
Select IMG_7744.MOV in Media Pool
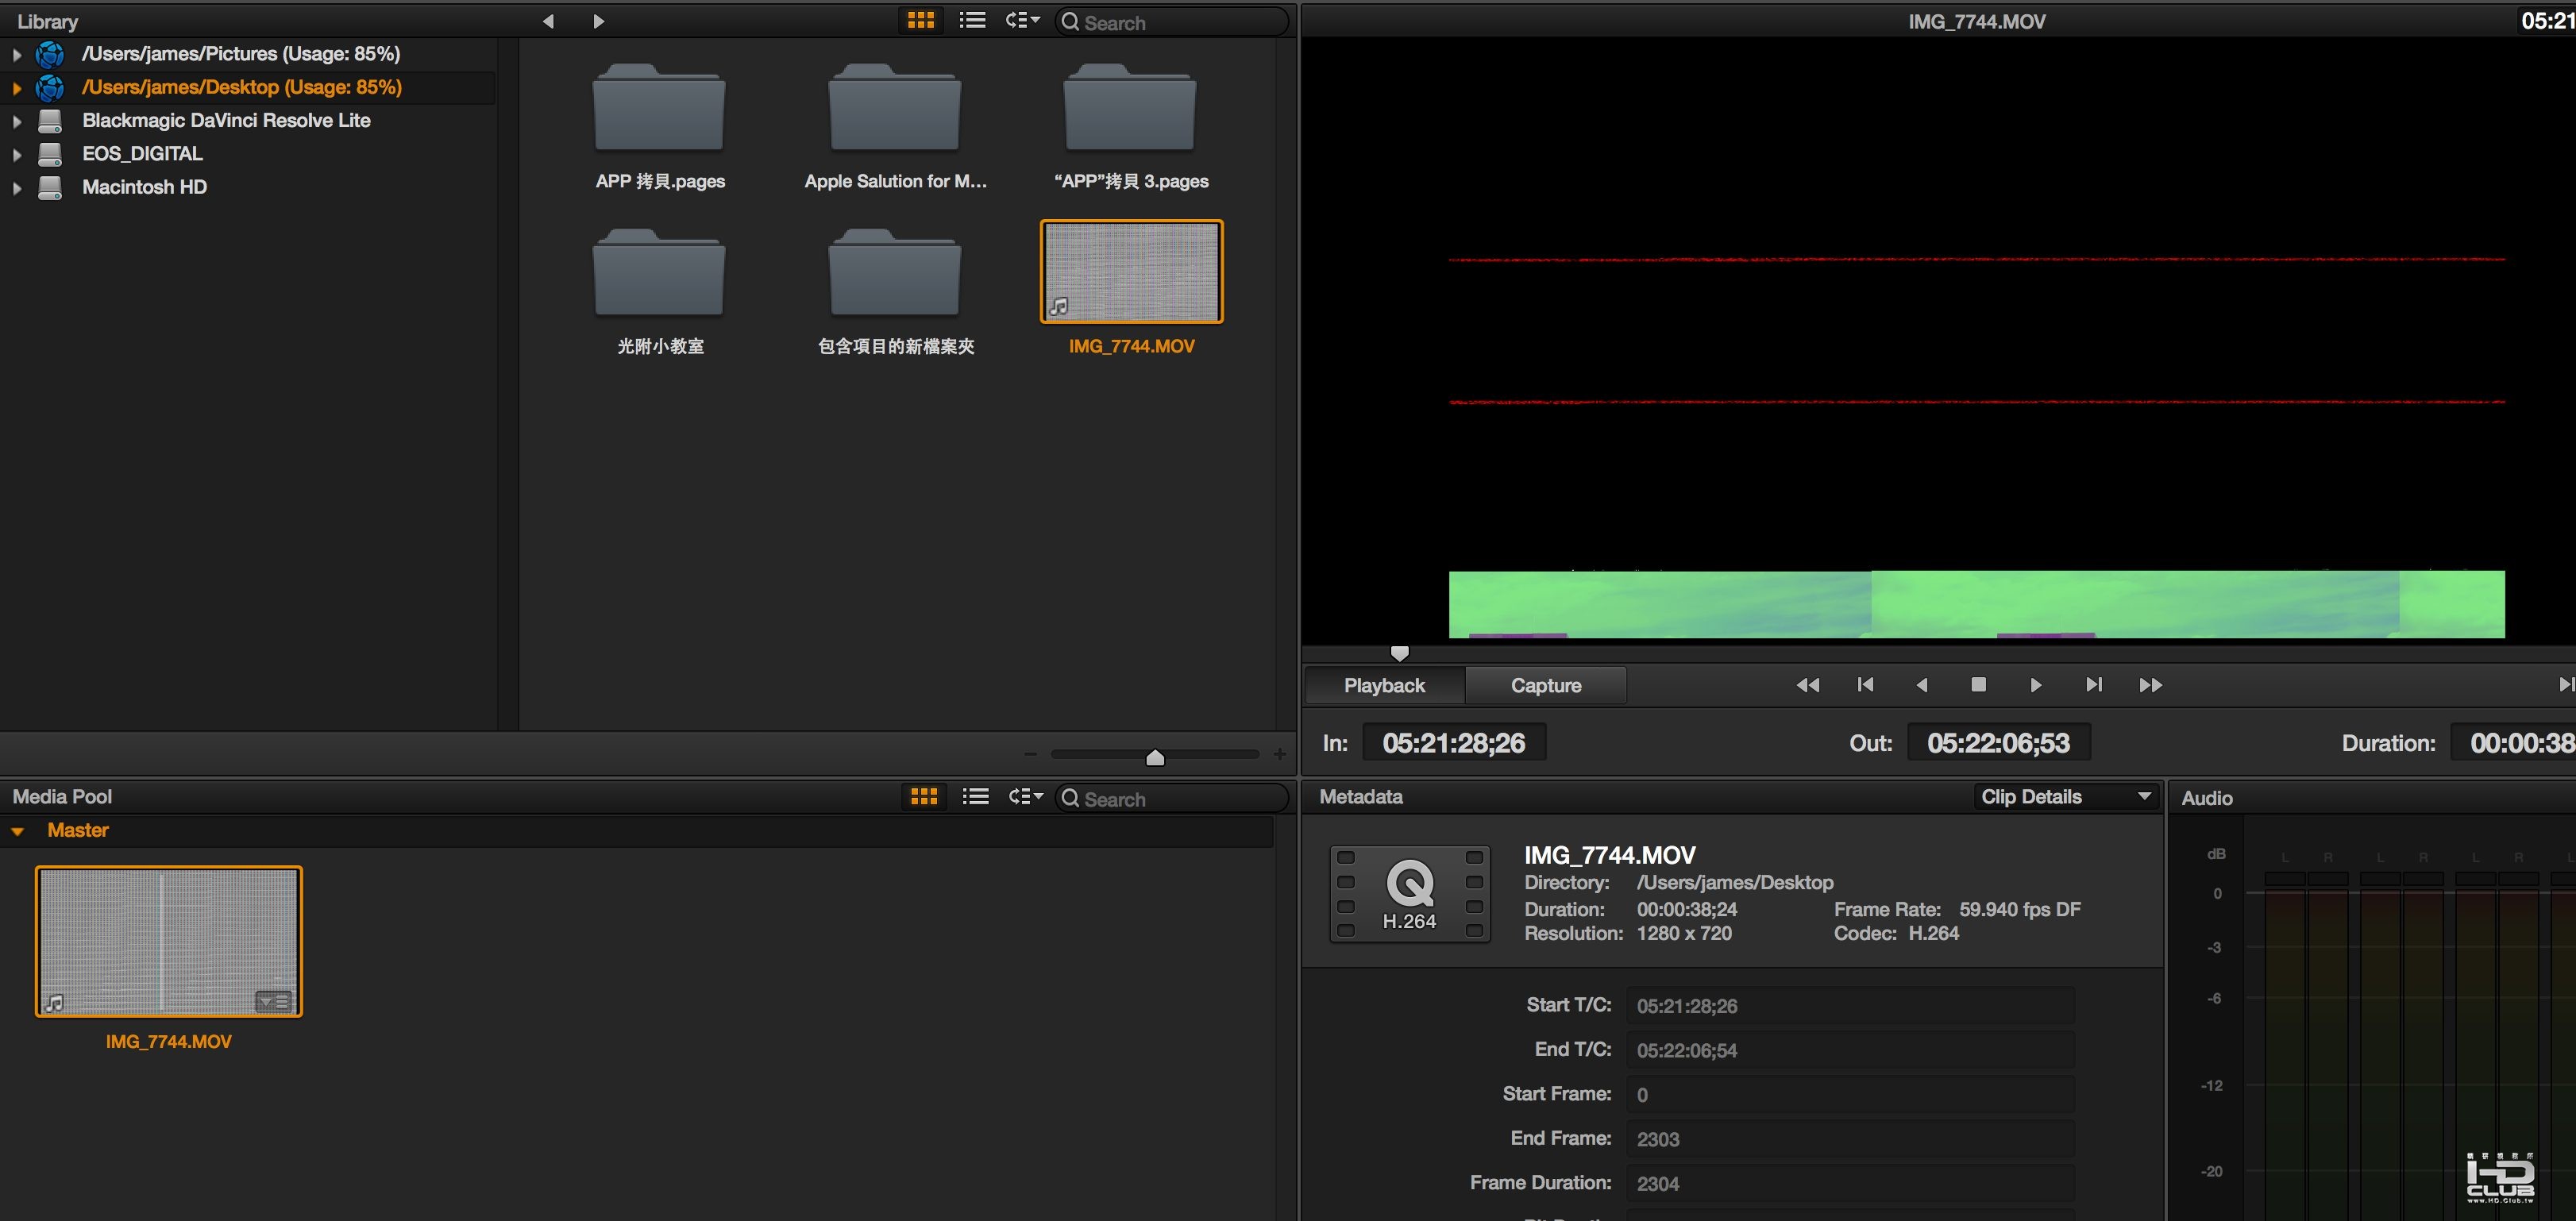tap(169, 941)
